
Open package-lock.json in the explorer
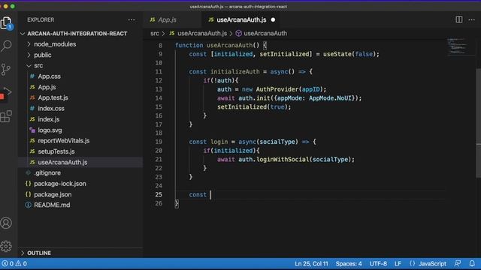pyautogui.click(x=60, y=184)
